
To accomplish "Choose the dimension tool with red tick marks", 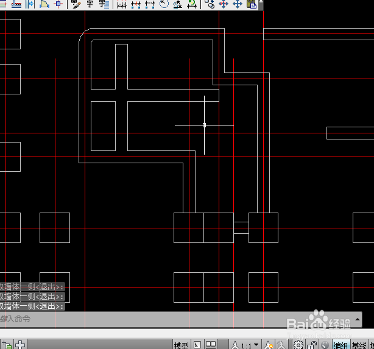I will pos(136,4).
